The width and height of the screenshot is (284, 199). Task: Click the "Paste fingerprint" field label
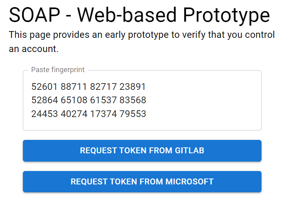58,70
